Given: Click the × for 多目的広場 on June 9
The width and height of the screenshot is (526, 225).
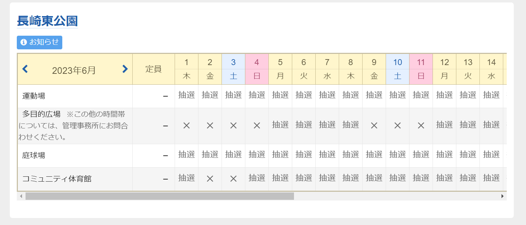Looking at the screenshot, I should click(x=374, y=126).
